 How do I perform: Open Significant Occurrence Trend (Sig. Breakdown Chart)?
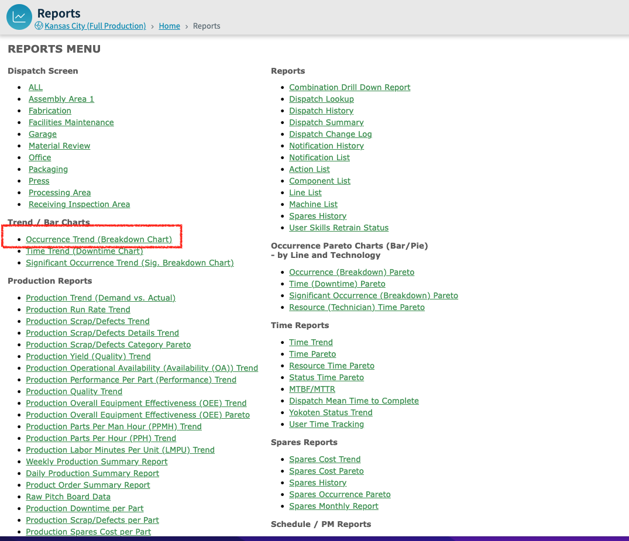point(129,263)
